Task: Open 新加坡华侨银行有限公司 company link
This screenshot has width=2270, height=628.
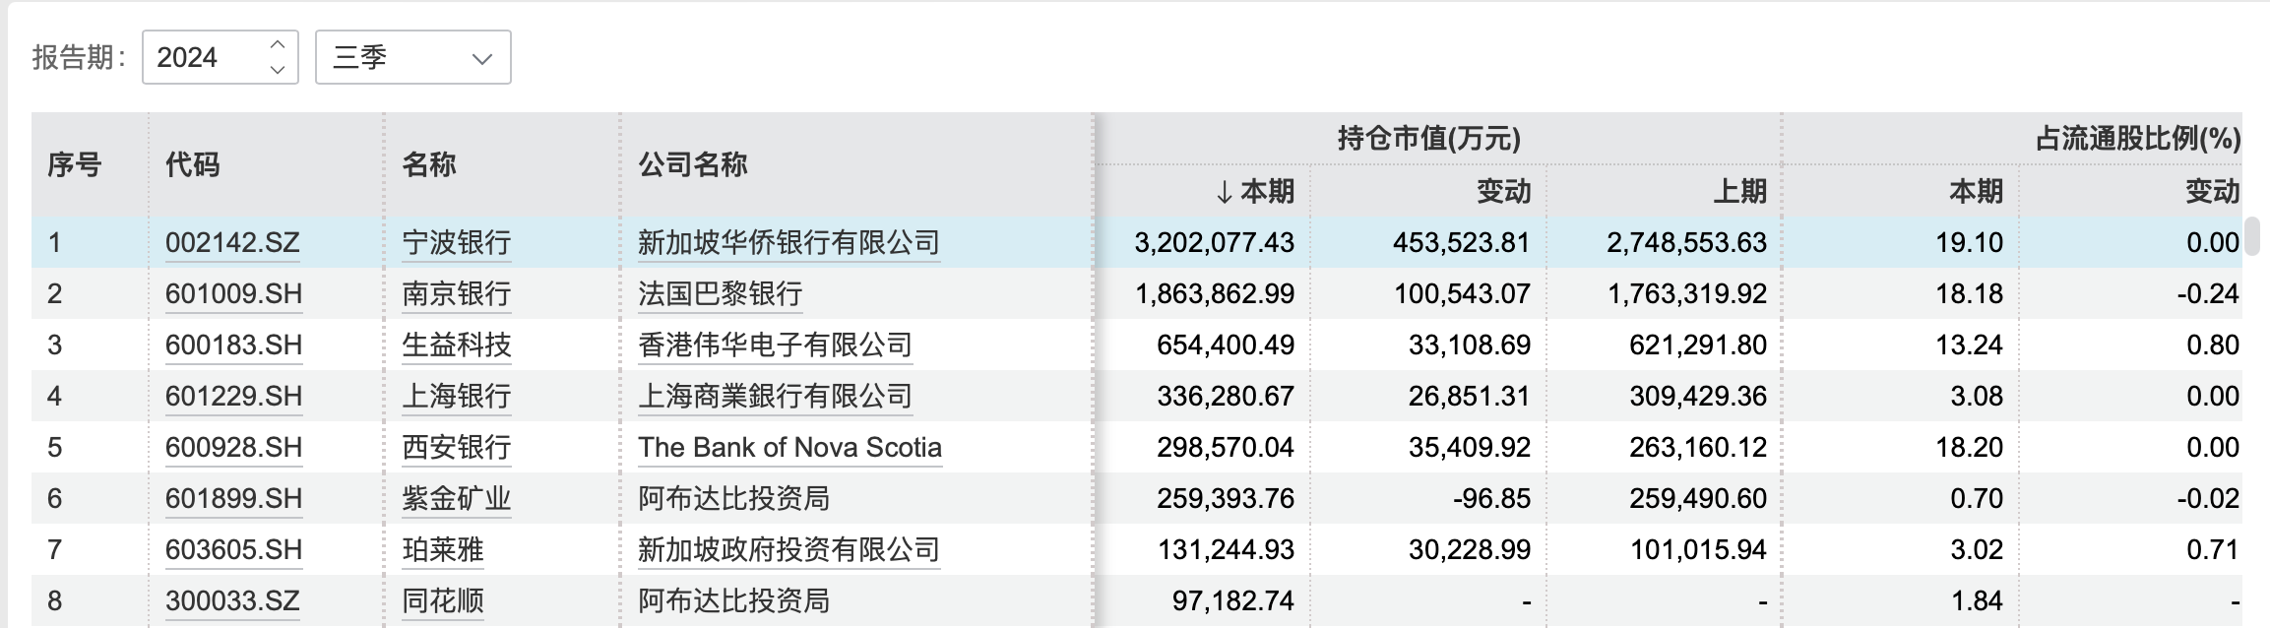Action: (x=788, y=242)
